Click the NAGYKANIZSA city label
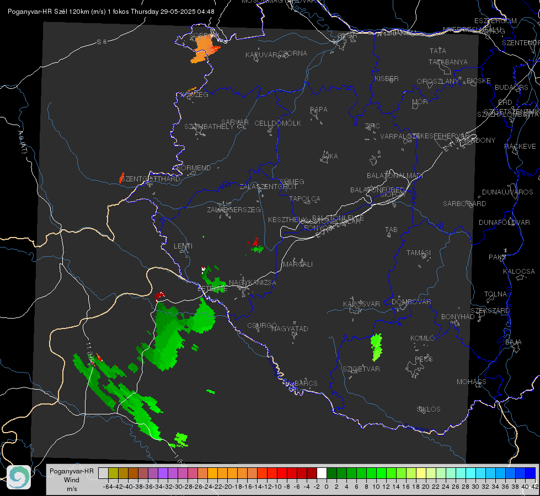Image resolution: width=540 pixels, height=496 pixels. pyautogui.click(x=253, y=283)
